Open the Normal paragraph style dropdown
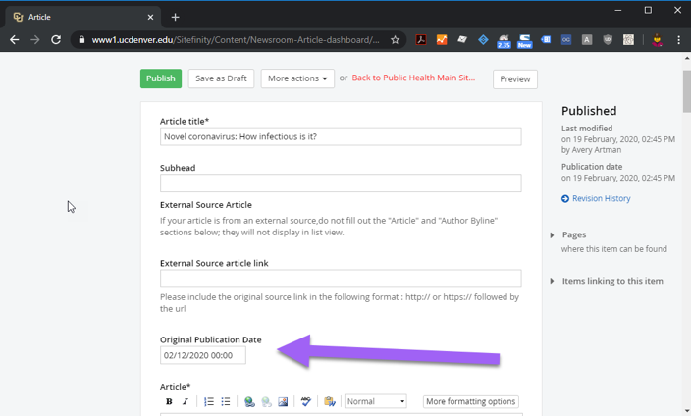Image resolution: width=691 pixels, height=416 pixels. pos(376,401)
